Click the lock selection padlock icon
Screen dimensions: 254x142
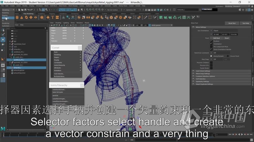[78, 10]
